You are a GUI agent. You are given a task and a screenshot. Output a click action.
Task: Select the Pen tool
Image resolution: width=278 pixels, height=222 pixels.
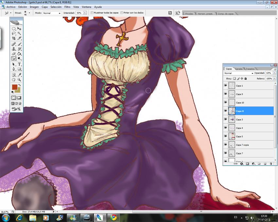pyautogui.click(x=14, y=69)
